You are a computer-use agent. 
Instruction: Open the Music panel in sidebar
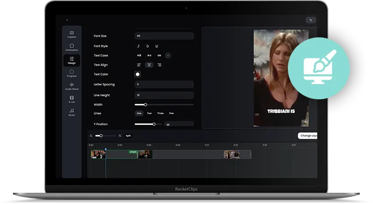point(72,112)
